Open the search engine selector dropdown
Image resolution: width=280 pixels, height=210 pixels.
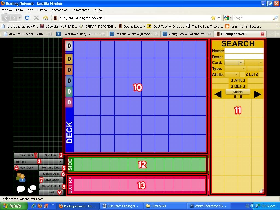pos(228,18)
